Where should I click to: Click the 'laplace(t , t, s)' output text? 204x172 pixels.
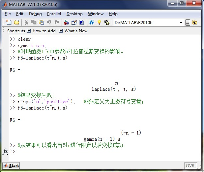pyautogui.click(x=114, y=89)
